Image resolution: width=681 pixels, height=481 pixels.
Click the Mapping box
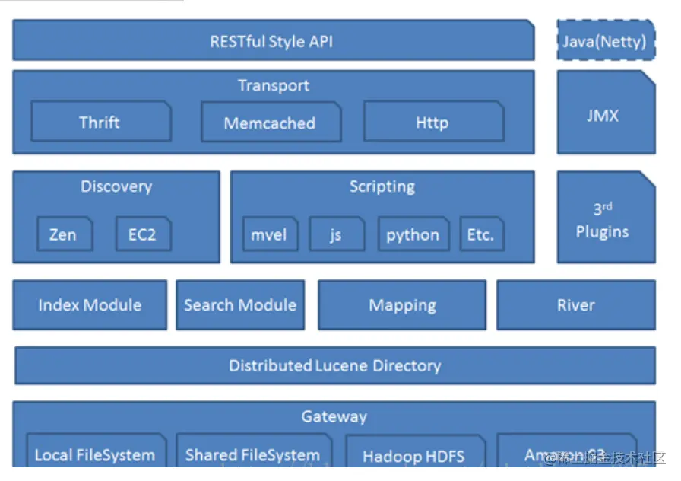point(402,305)
